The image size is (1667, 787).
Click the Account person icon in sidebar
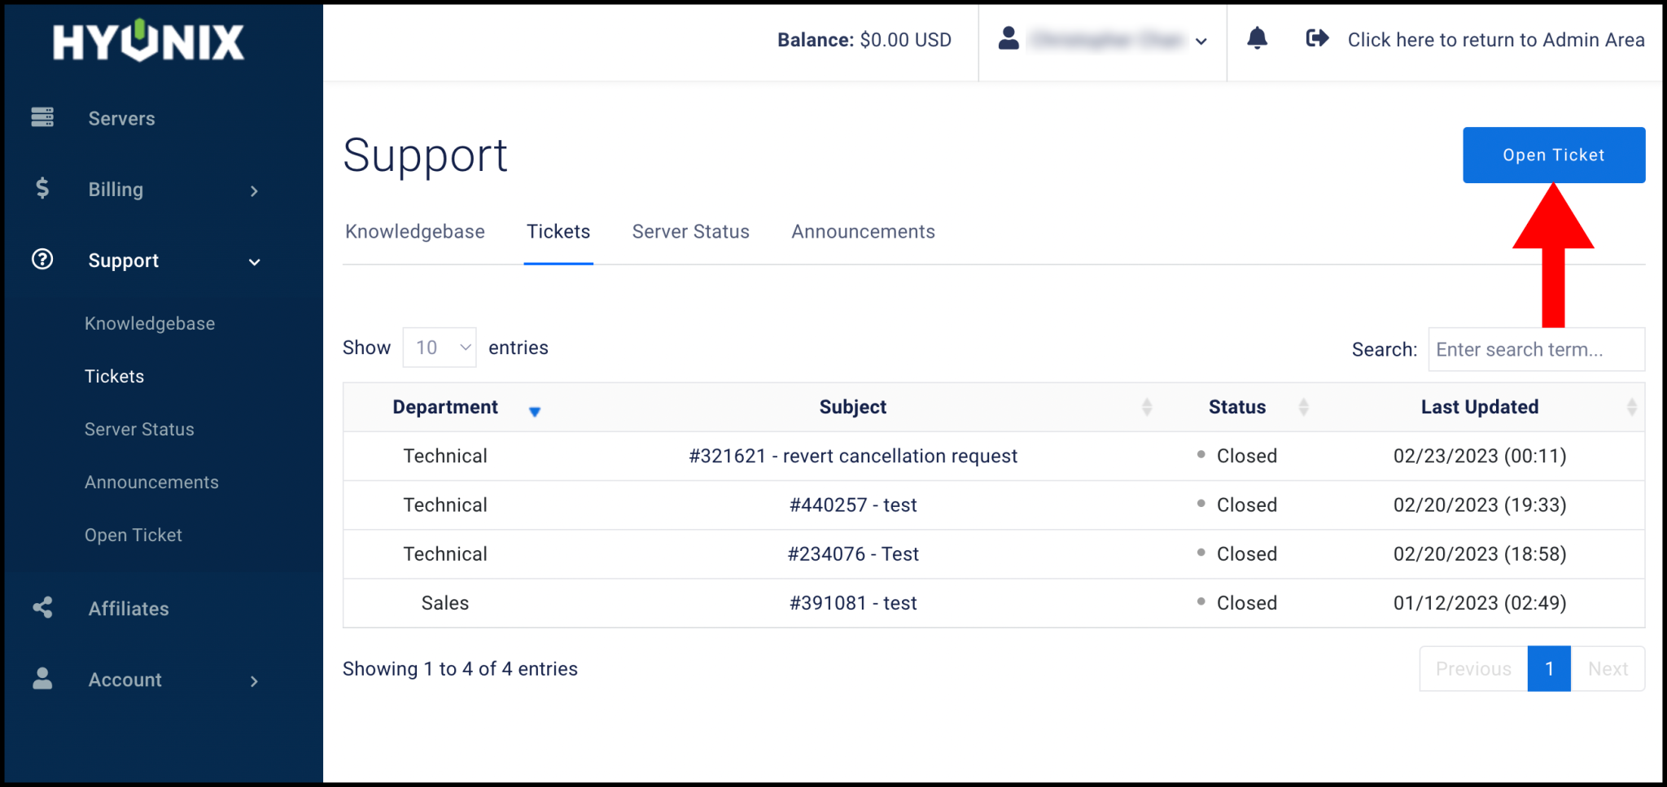[x=42, y=680]
